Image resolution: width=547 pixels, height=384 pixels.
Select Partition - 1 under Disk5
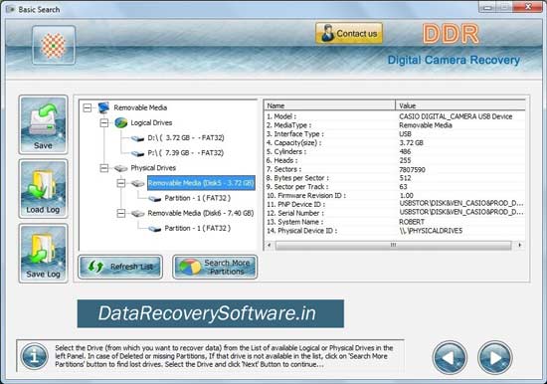click(198, 198)
